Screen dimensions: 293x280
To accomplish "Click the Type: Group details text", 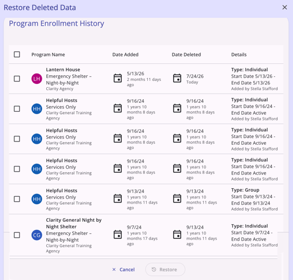I will point(245,190).
